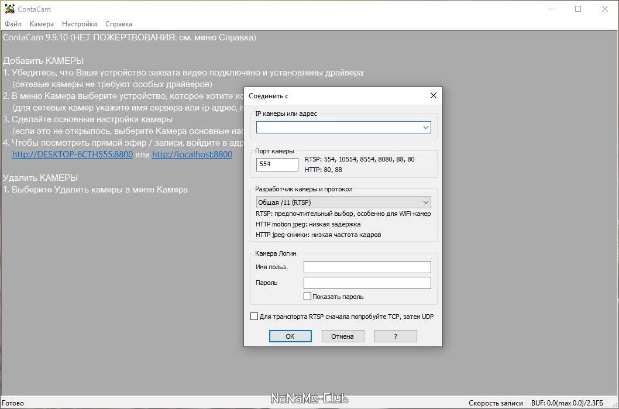Close the ContaCam main window
619x409 pixels.
coord(605,9)
